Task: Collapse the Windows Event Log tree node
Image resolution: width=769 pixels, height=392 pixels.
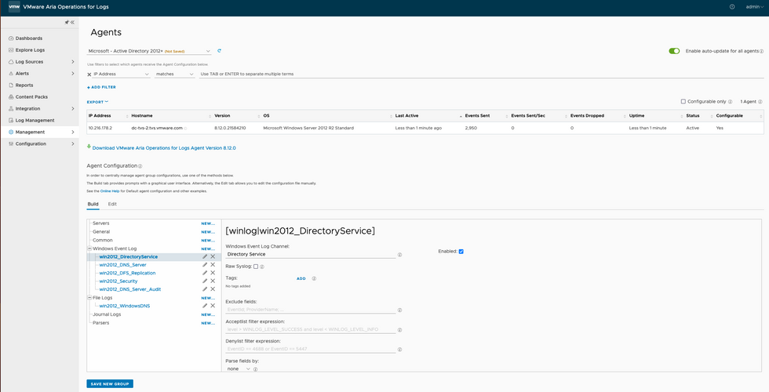Action: coord(89,249)
